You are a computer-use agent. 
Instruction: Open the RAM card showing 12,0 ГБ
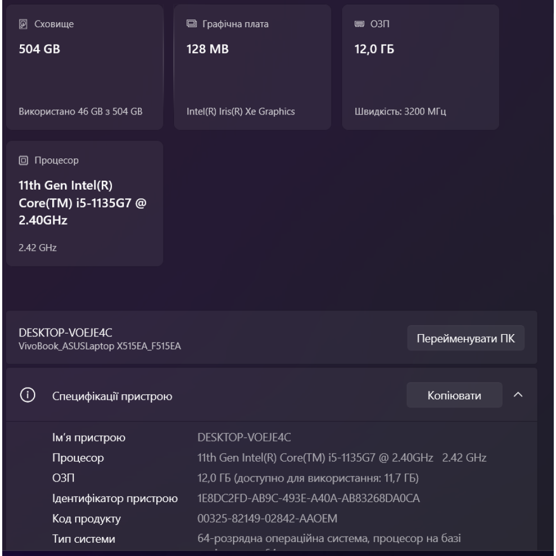point(420,67)
